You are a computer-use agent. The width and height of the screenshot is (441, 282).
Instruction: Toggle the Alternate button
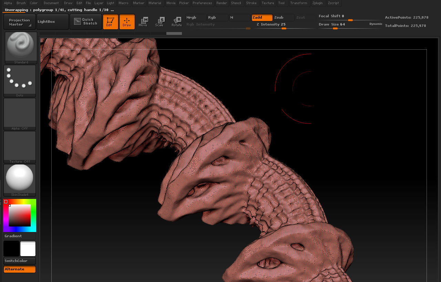pyautogui.click(x=20, y=269)
